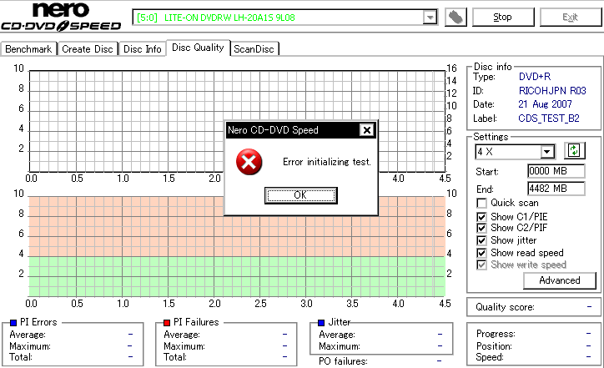Uncheck Show C1/PIE option
604x368 pixels.
pos(481,217)
